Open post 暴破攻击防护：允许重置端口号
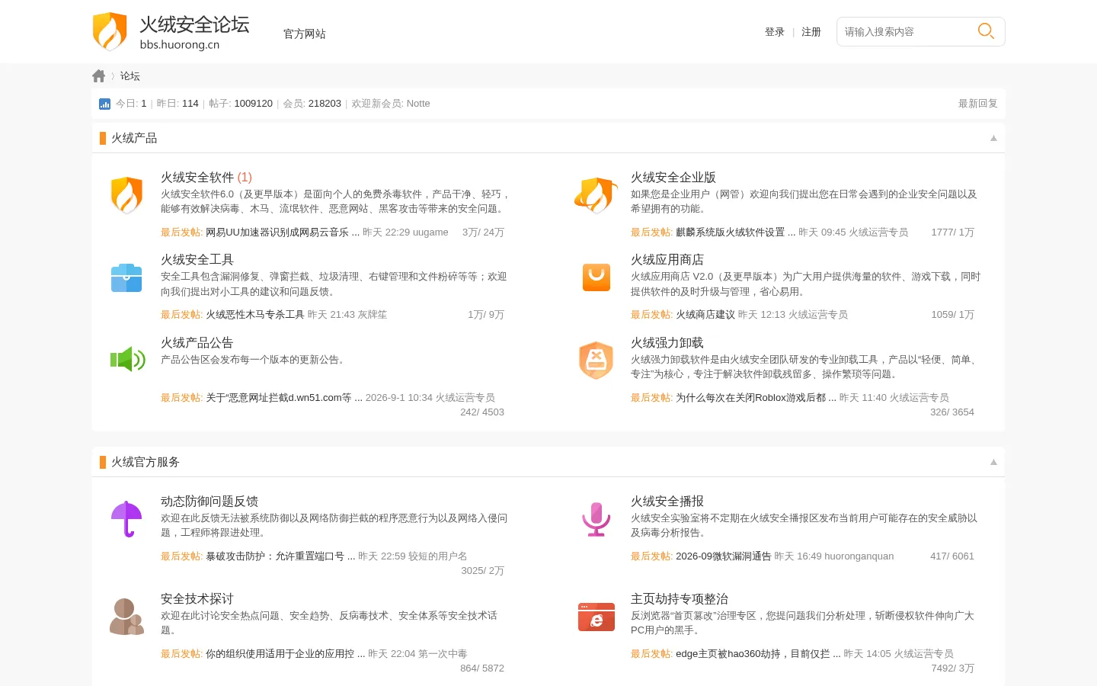Screen dimensions: 1097x686 [x=280, y=556]
